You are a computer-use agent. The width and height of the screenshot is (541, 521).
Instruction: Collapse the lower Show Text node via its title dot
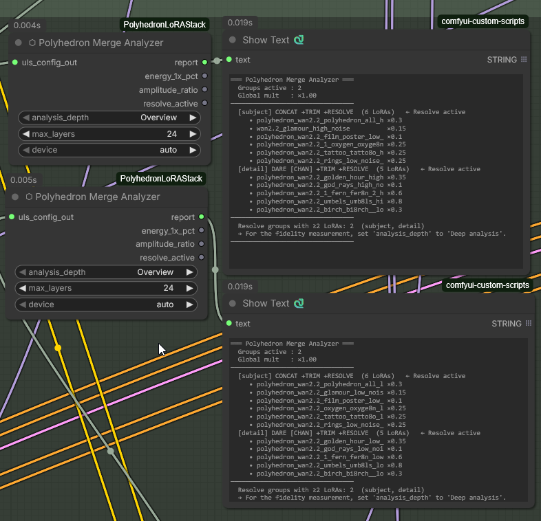click(x=233, y=304)
